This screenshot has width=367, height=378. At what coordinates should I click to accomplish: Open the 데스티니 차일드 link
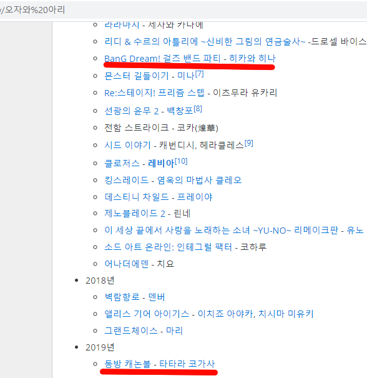coord(136,197)
